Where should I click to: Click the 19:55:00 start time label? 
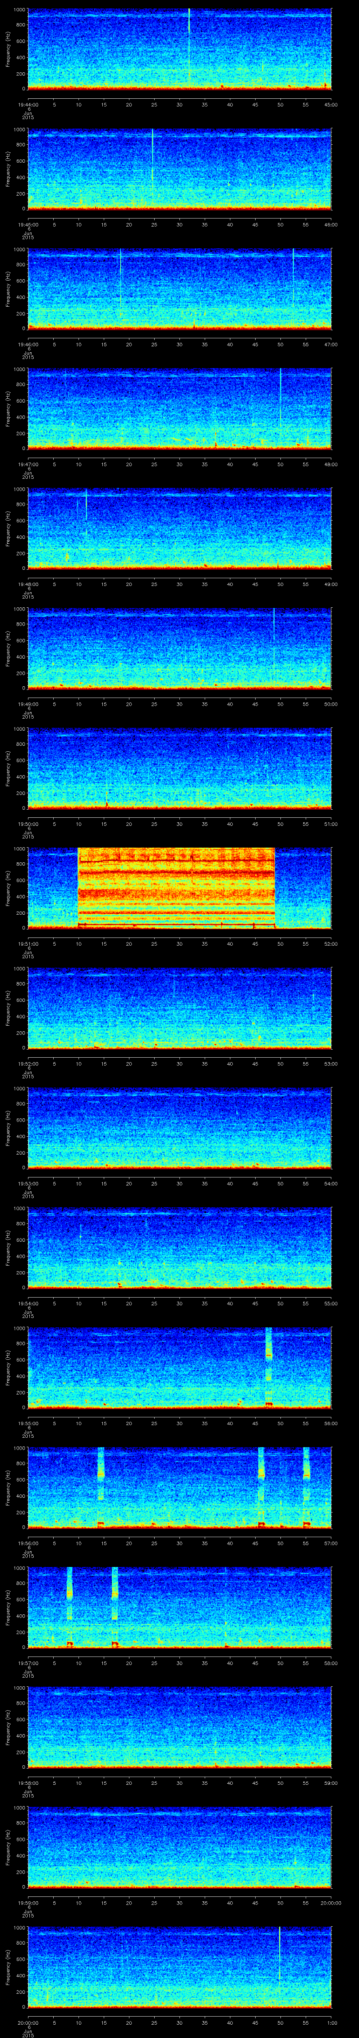pos(28,1423)
